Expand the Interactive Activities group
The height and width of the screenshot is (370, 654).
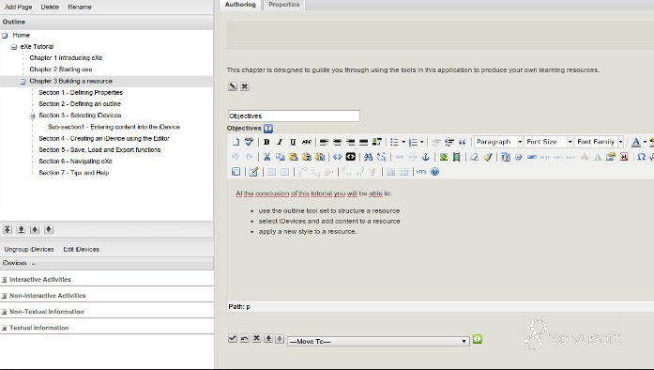coord(4,280)
